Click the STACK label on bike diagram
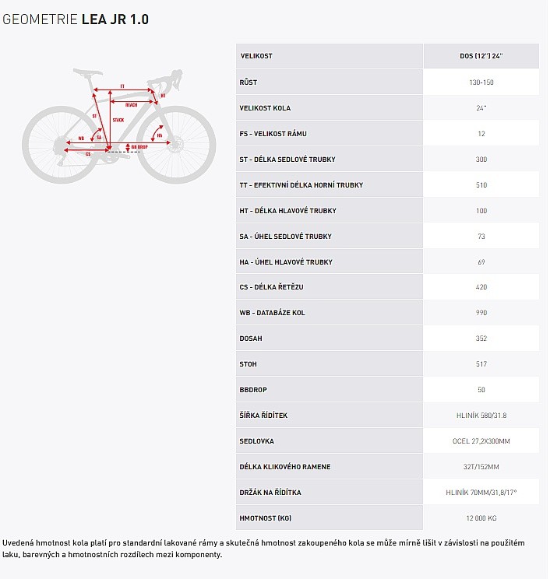The image size is (550, 579). [x=118, y=120]
